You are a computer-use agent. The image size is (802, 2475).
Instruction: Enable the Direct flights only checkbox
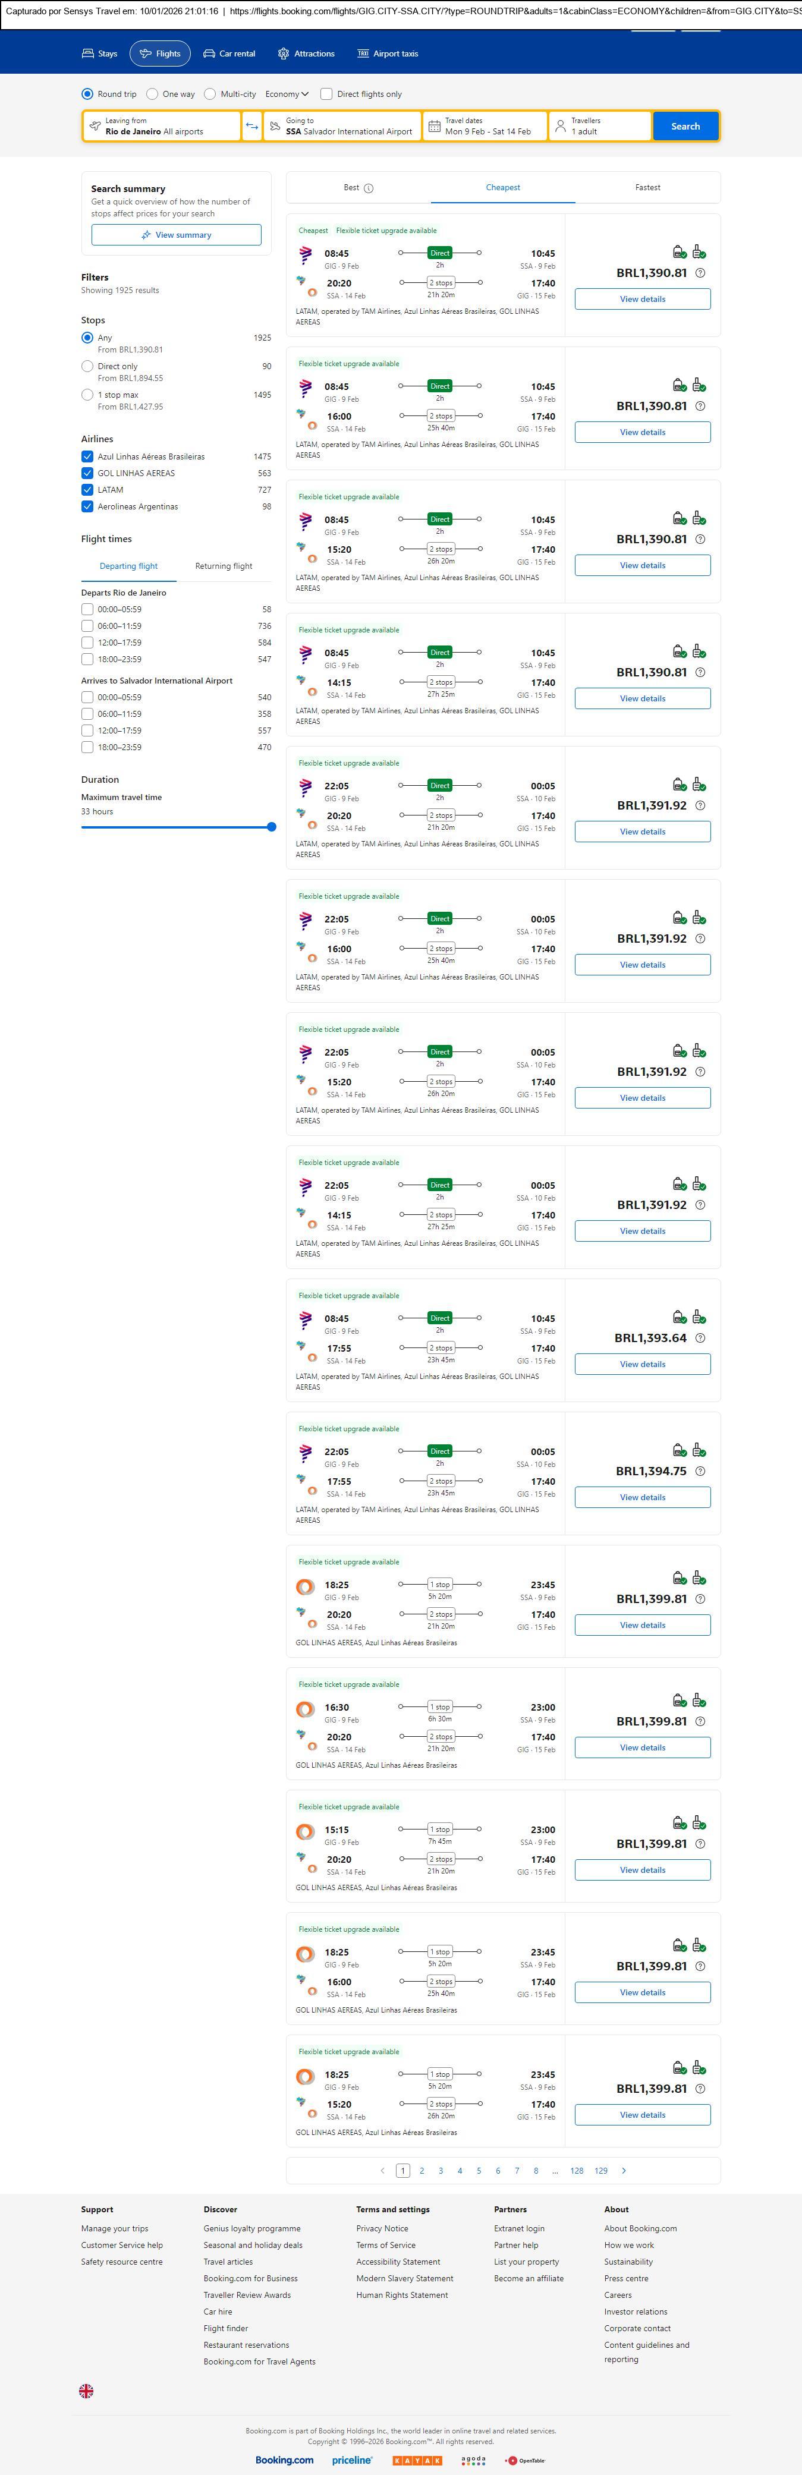[x=326, y=94]
